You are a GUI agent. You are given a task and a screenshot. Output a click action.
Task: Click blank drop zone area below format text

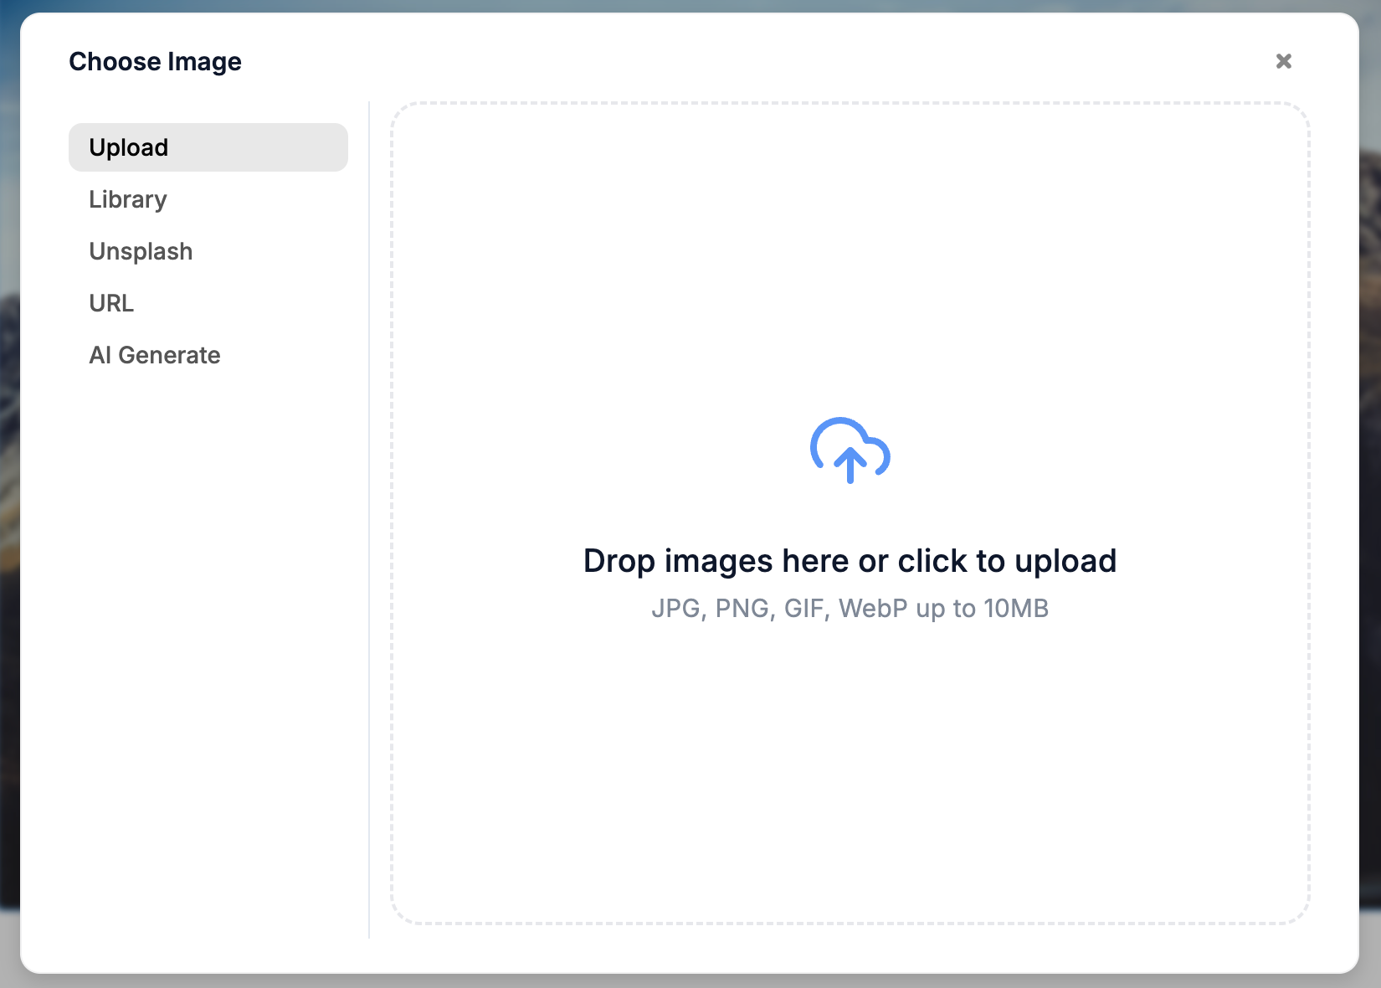(x=850, y=770)
